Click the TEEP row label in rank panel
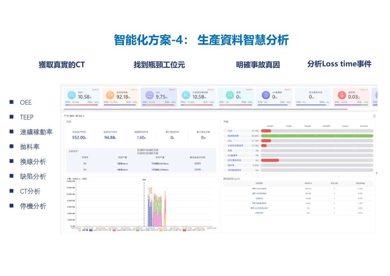390x276 pixels. 230,131
